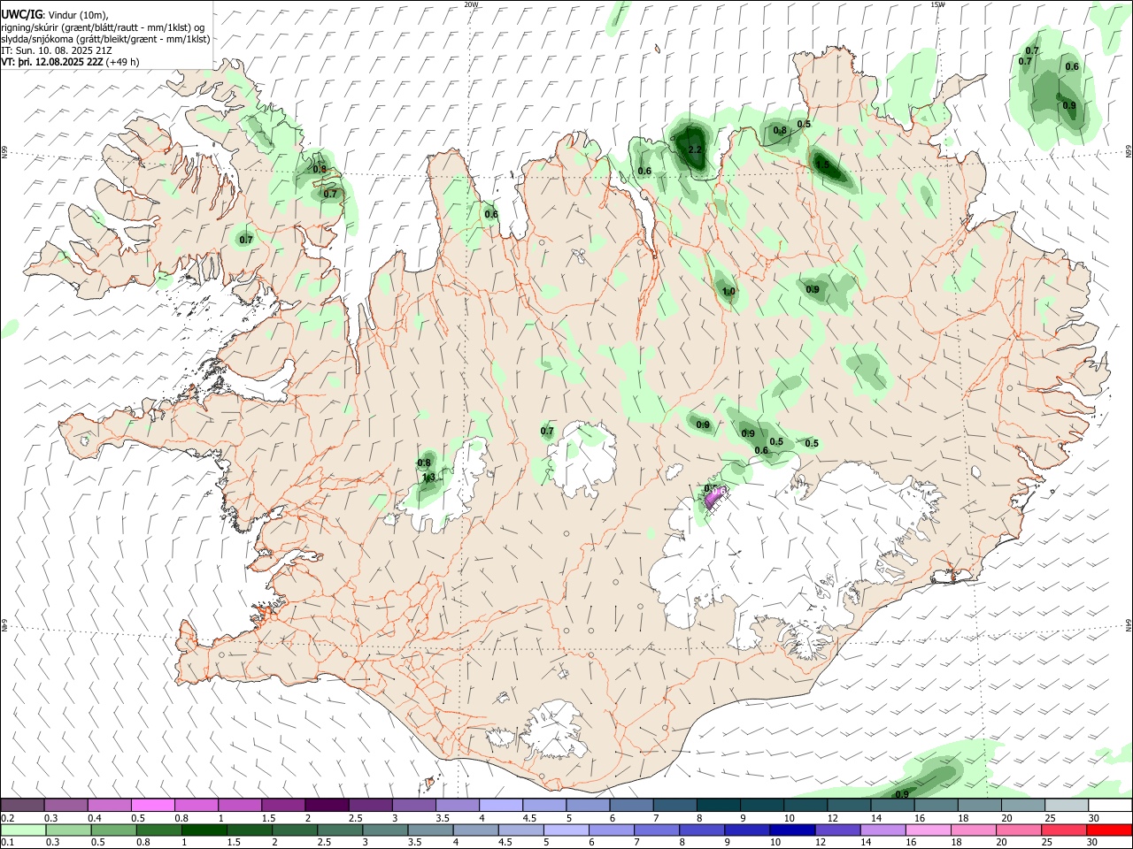Select the 'VT: þri. 12.08.2025 22Z' valid time

pyautogui.click(x=51, y=62)
